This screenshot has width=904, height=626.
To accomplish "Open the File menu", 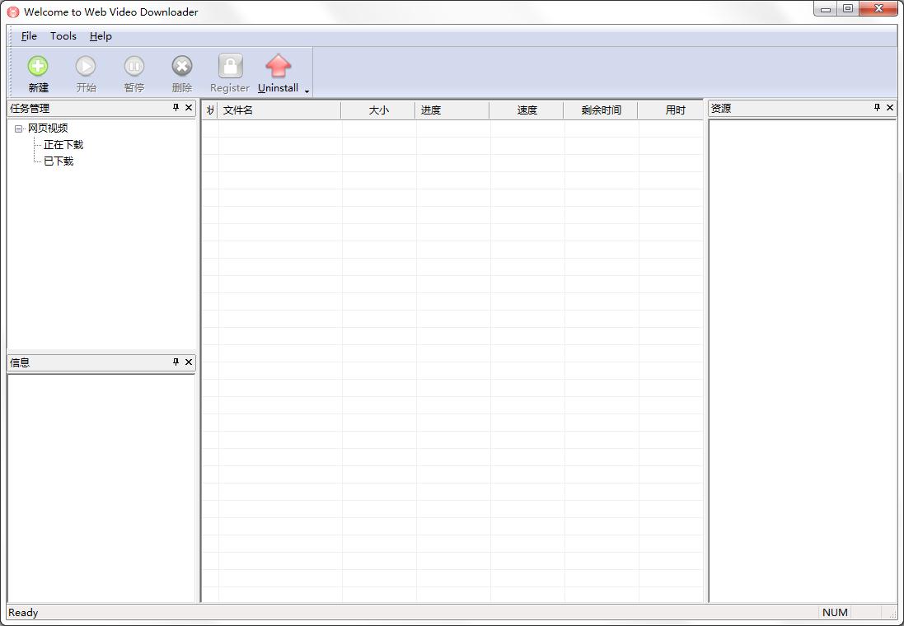I will (29, 36).
